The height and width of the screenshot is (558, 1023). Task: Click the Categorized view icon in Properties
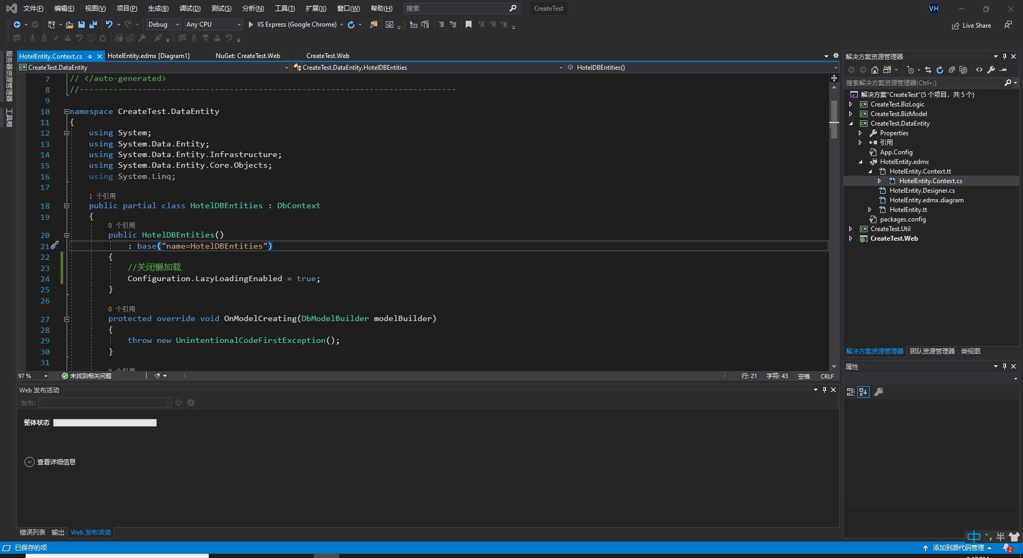click(851, 392)
